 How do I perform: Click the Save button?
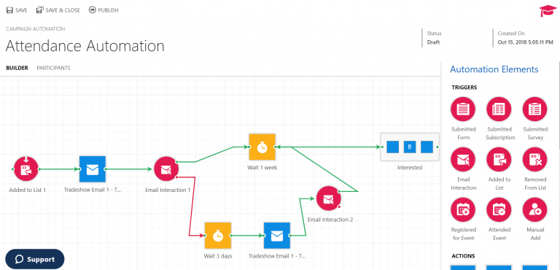[17, 10]
